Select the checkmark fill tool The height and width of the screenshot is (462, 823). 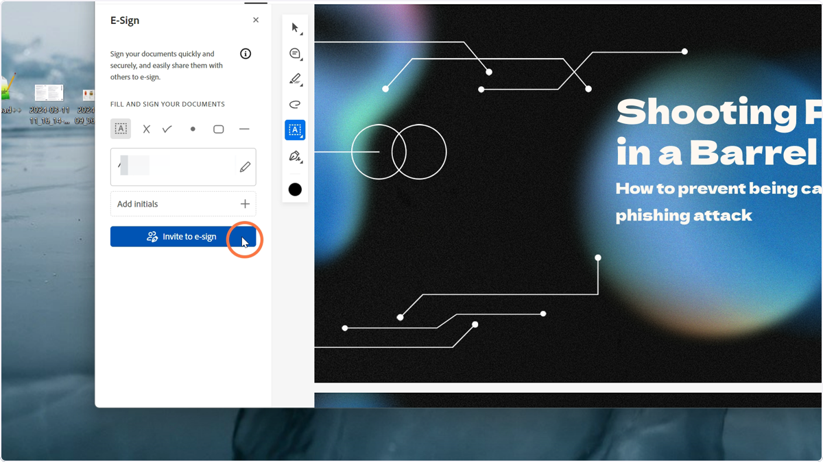pos(167,129)
